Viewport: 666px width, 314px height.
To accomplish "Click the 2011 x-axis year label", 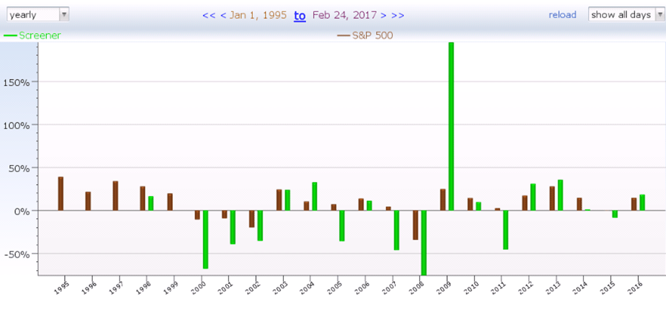I will pos(499,287).
